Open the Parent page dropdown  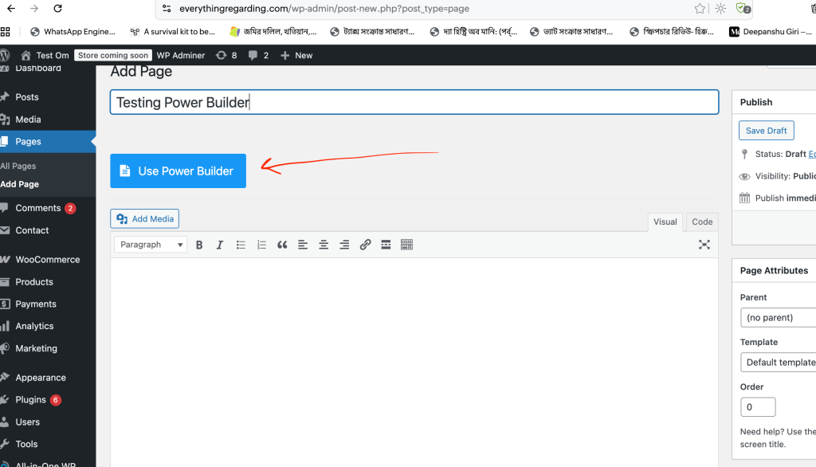click(778, 317)
